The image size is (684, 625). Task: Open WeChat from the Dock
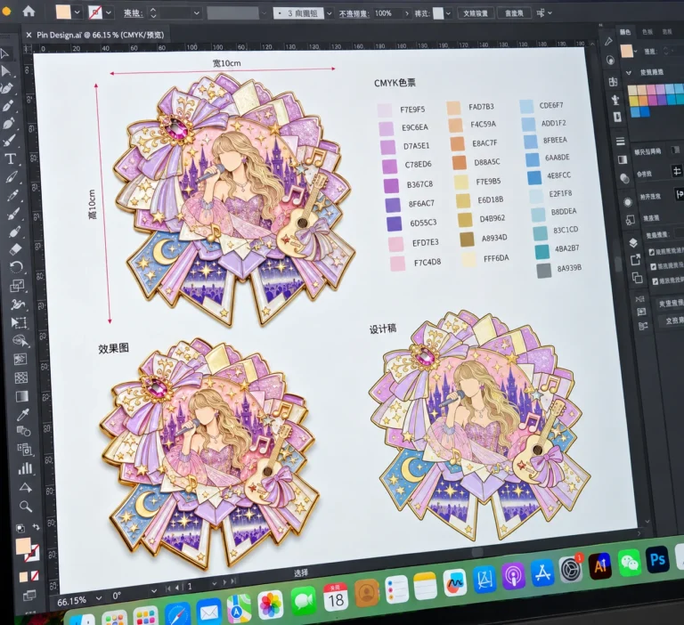click(x=630, y=563)
